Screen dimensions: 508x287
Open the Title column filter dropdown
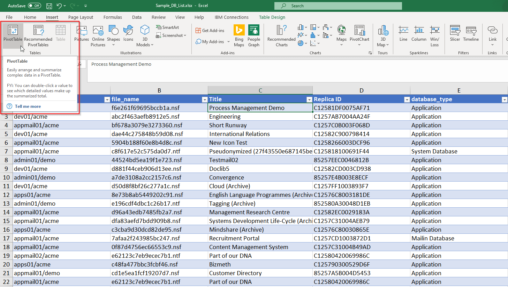[x=309, y=99]
